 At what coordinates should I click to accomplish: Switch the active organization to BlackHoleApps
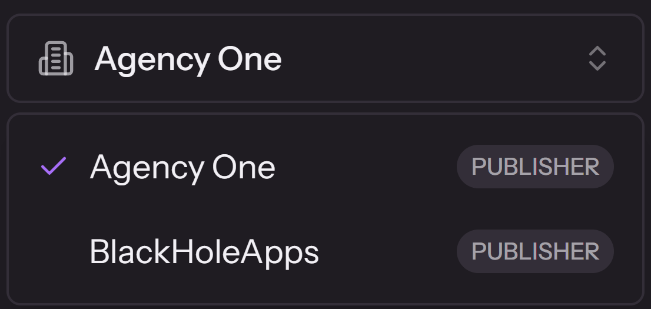click(x=204, y=252)
